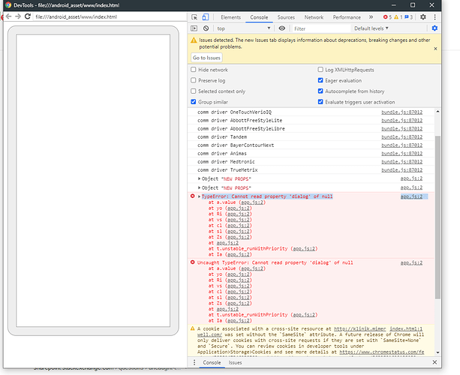The height and width of the screenshot is (375, 460).
Task: Uncheck the Eager evaluation checkbox
Action: point(320,80)
